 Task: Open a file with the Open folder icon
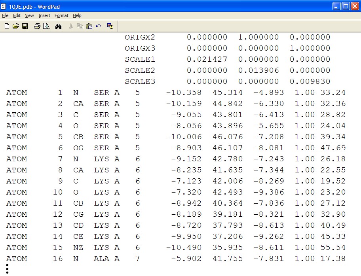[x=15, y=26]
